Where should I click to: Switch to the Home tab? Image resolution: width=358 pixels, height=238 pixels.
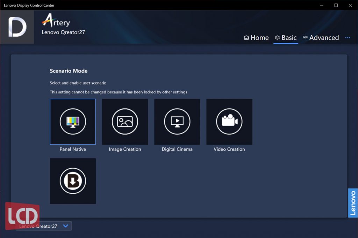(256, 38)
